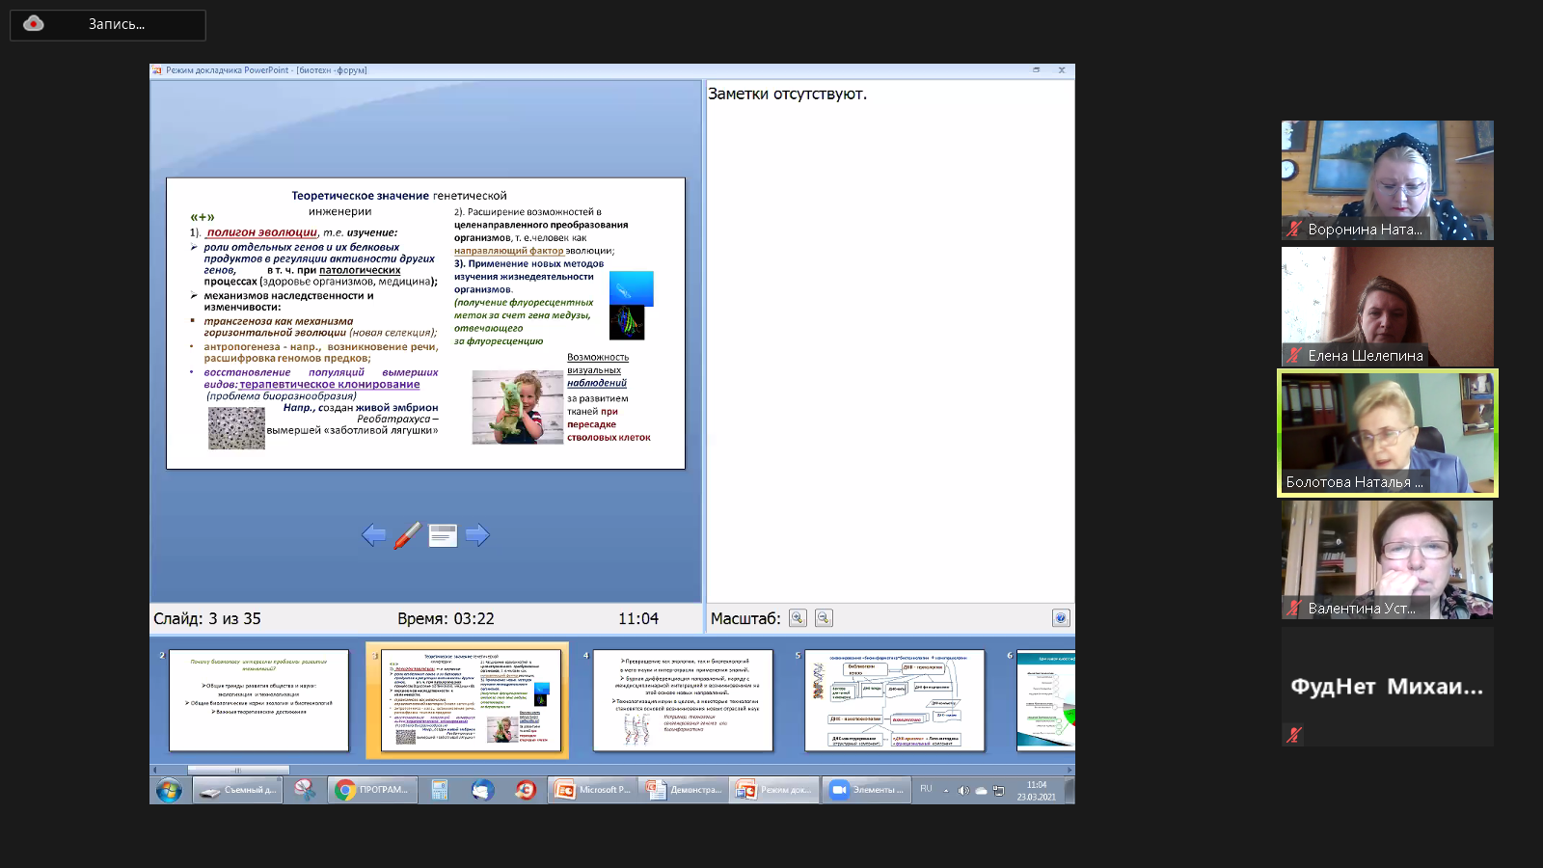Open presenter view help icon
This screenshot has width=1543, height=868.
coord(1061,618)
